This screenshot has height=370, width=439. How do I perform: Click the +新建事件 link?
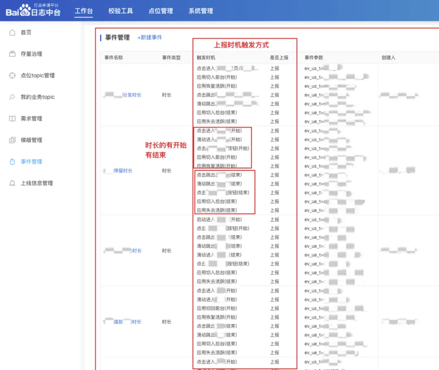(x=150, y=37)
